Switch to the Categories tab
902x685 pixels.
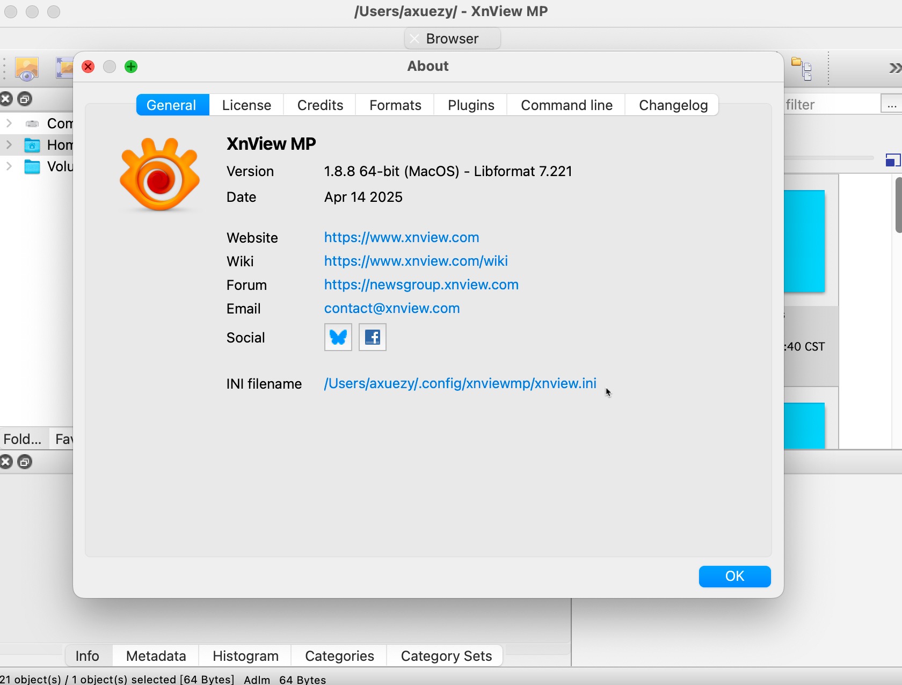pos(339,656)
